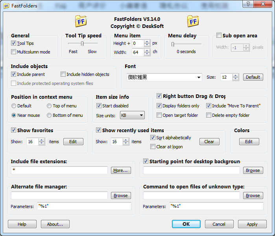Enable the Sub open area checkbox
This screenshot has width=275, height=236.
pyautogui.click(x=219, y=35)
